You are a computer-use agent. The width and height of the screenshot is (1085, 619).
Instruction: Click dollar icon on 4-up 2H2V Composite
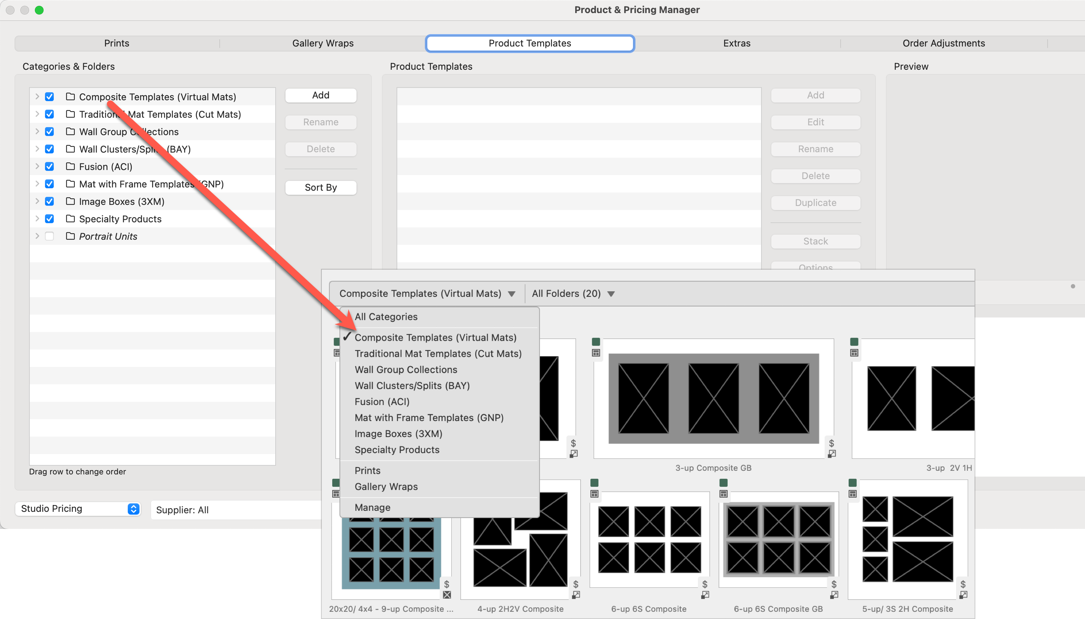pos(576,584)
